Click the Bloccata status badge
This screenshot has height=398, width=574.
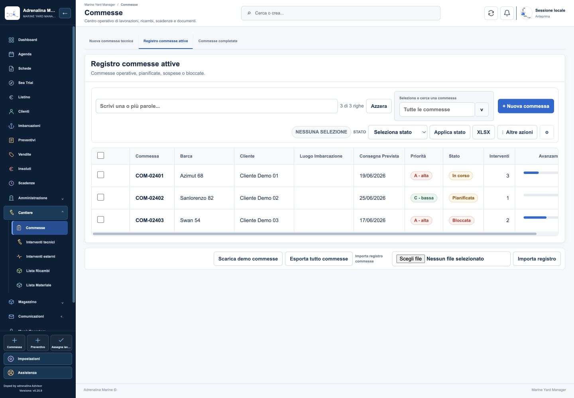461,220
